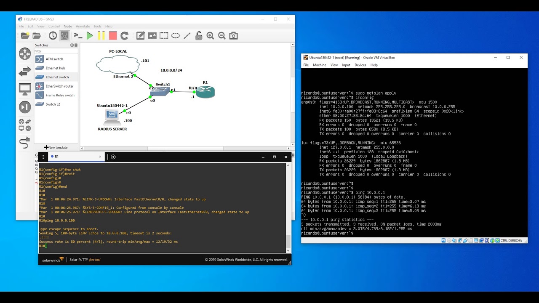Open File menu in VirtualBox window
The image size is (539, 303).
point(306,65)
